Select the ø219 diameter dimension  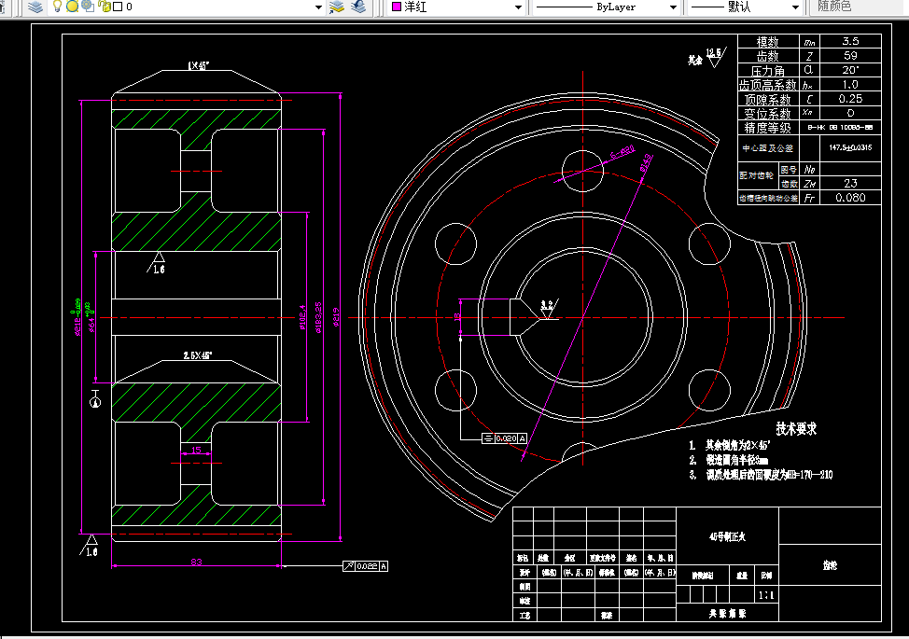pyautogui.click(x=337, y=317)
